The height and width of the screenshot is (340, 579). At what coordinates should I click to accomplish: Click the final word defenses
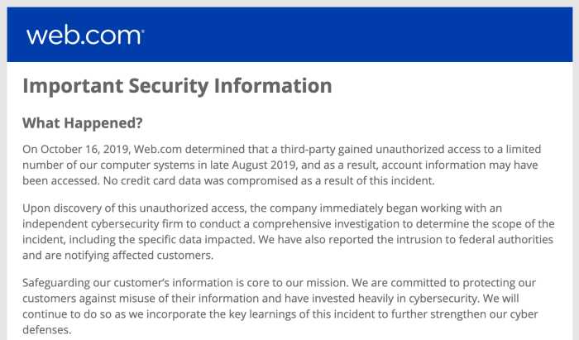click(x=46, y=330)
